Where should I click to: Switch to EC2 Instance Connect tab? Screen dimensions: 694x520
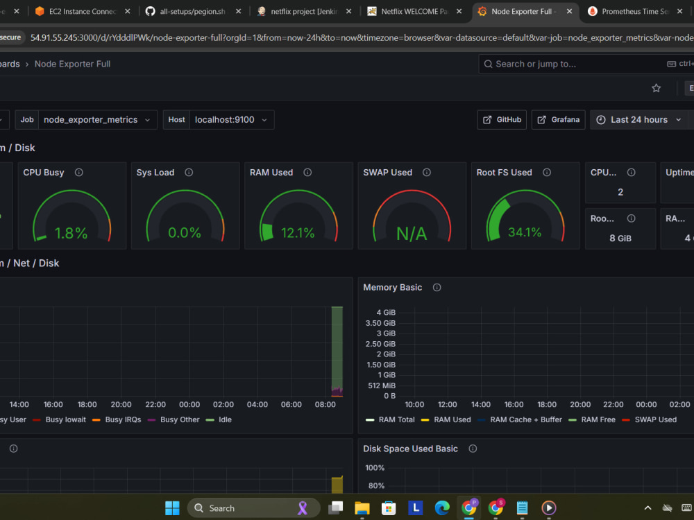click(x=83, y=12)
